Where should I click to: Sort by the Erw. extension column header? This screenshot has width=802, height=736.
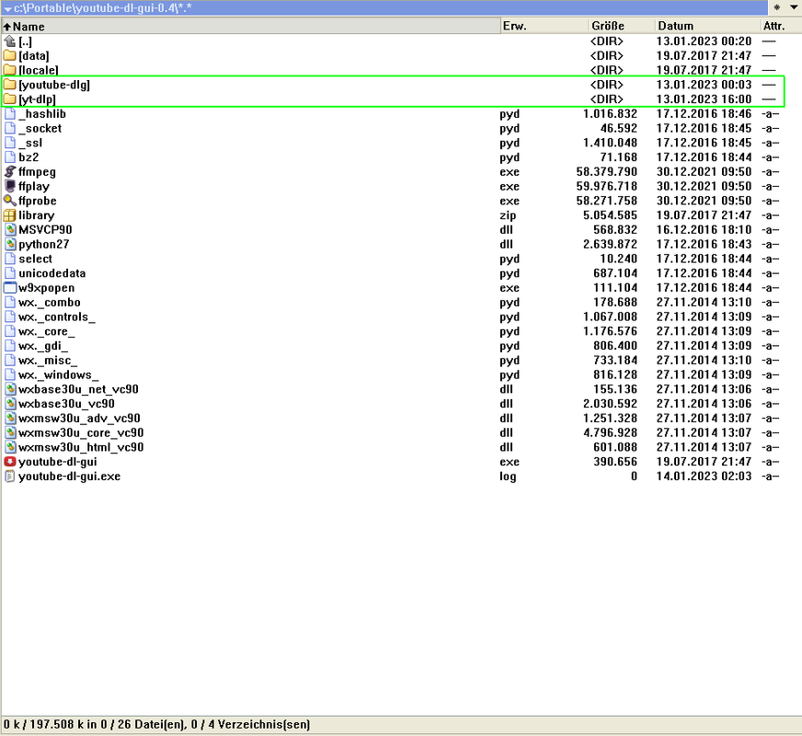544,26
